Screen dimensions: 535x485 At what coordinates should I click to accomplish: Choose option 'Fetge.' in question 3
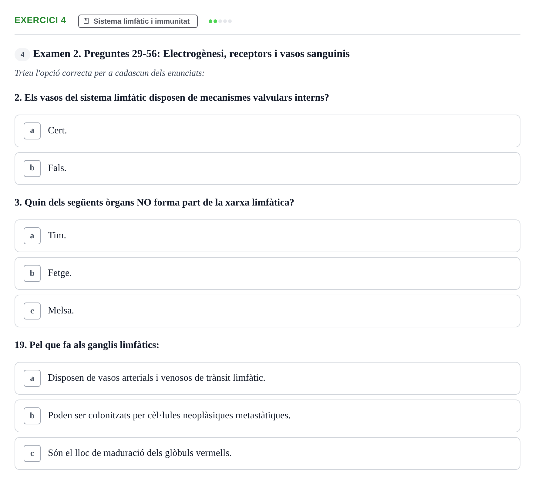point(267,273)
